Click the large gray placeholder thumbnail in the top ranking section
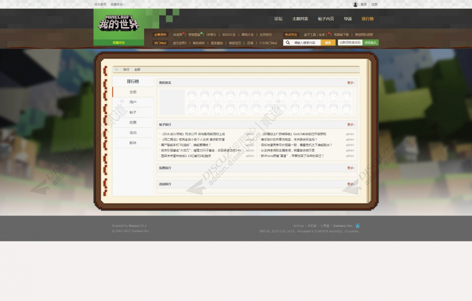The height and width of the screenshot is (301, 472). click(x=172, y=102)
